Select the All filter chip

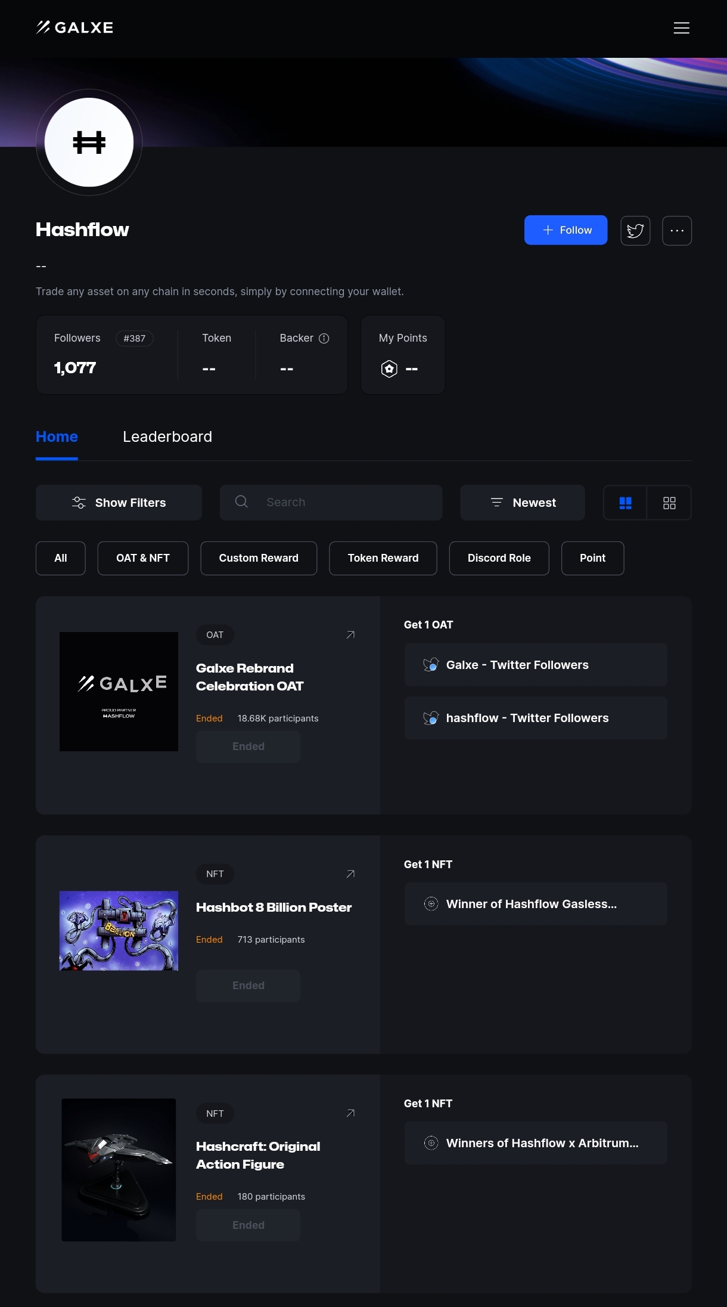[61, 558]
